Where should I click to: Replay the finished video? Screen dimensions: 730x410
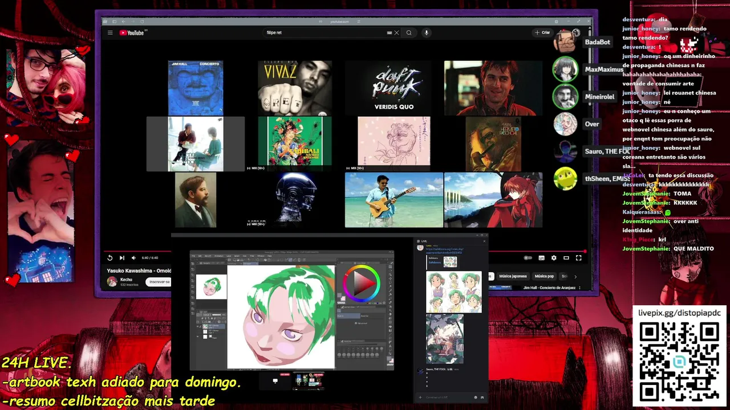point(110,258)
